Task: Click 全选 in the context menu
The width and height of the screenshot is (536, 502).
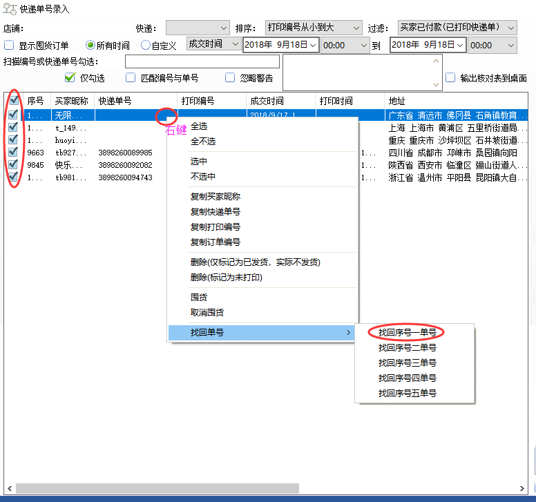Action: pos(199,126)
